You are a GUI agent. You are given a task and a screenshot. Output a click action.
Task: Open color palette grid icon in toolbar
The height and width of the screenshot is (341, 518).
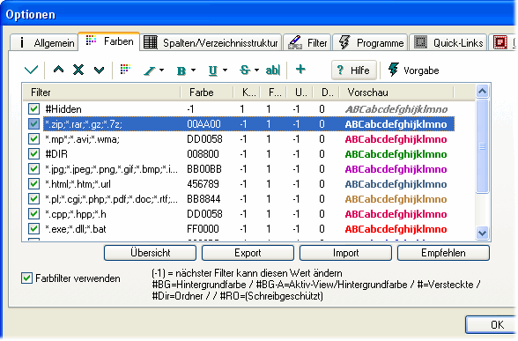coord(125,69)
